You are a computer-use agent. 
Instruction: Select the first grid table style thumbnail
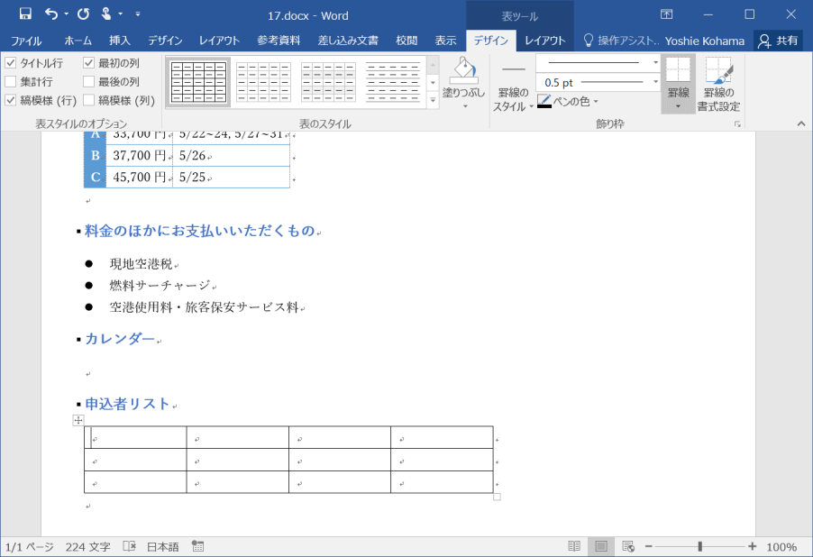[x=198, y=82]
